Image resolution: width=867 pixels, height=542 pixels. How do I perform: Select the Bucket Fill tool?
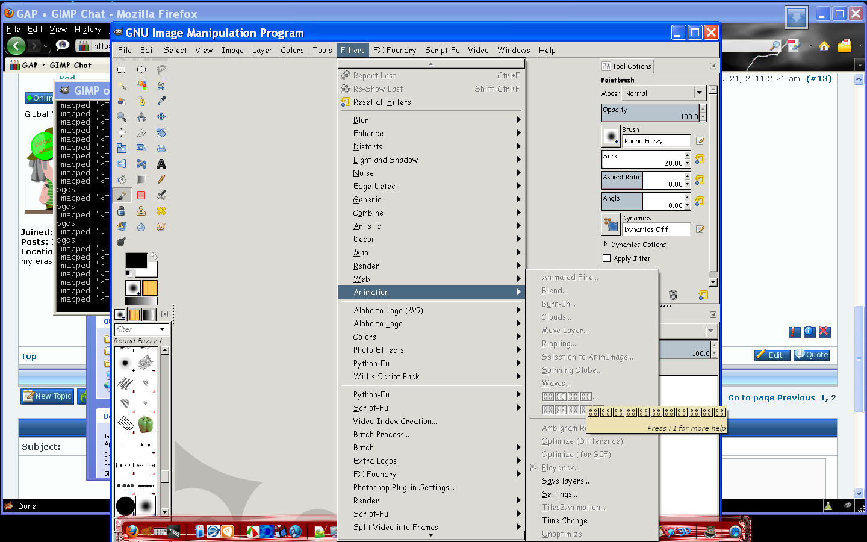122,179
